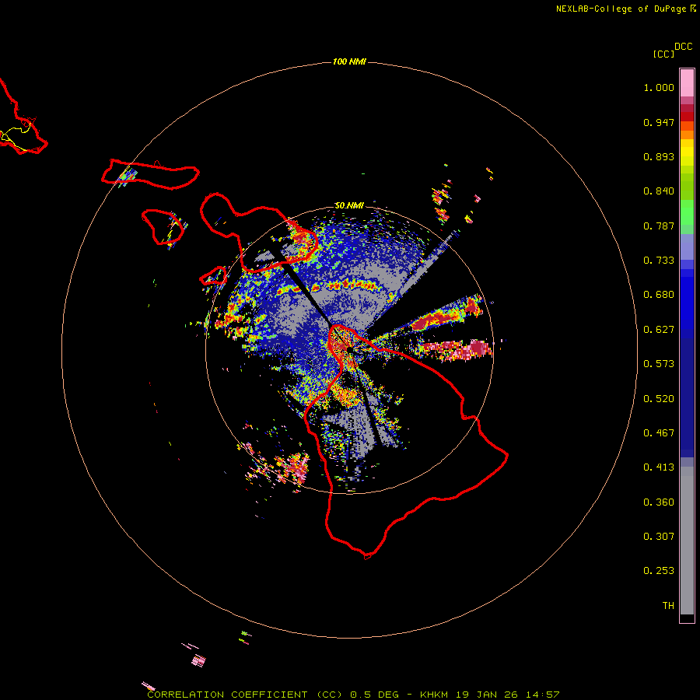The width and height of the screenshot is (700, 700).
Task: Click the 0.947 color scale value
Action: [659, 122]
